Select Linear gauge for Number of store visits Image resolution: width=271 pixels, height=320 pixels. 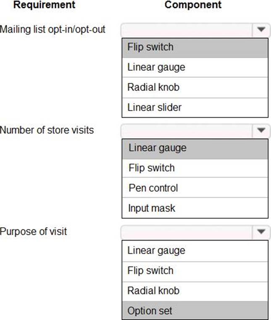tap(195, 148)
